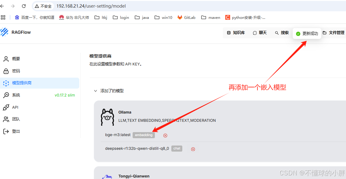Open the login bookmark folder
This screenshot has height=179, width=346.
[121, 17]
